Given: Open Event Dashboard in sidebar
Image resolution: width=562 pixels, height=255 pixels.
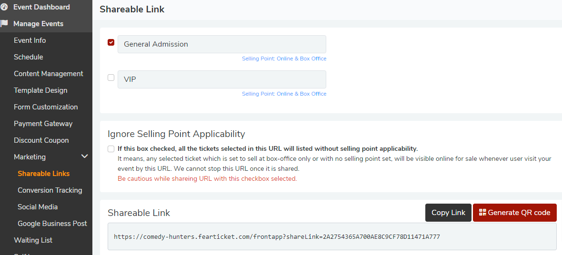Looking at the screenshot, I should pos(41,7).
